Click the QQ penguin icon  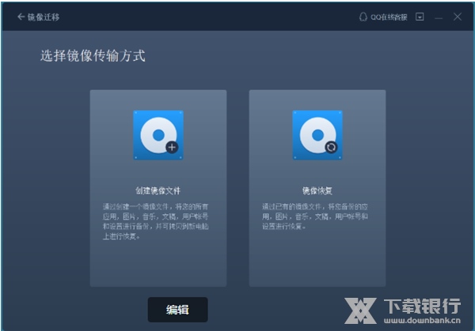pos(363,17)
